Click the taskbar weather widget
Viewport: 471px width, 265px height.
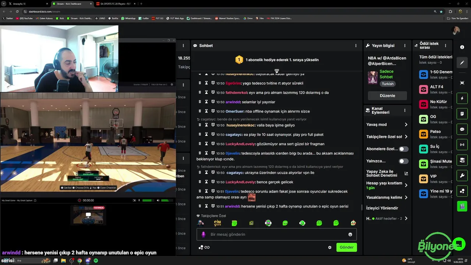point(409,261)
